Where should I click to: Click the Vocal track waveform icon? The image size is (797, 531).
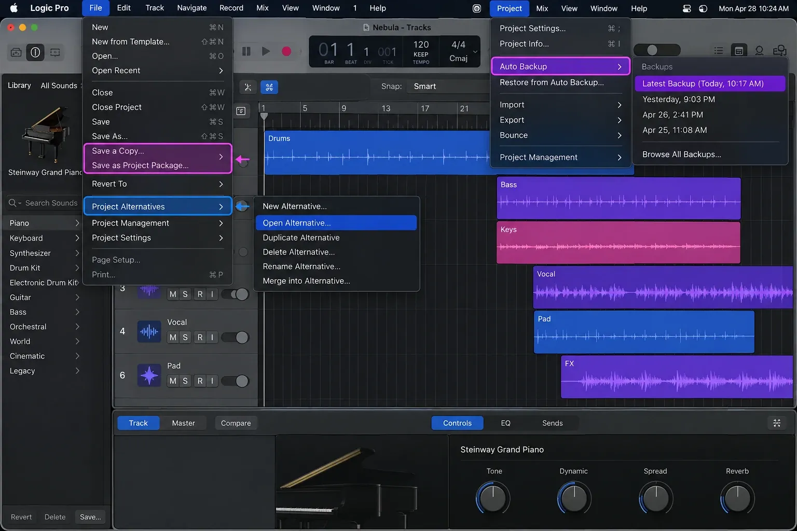pos(149,331)
